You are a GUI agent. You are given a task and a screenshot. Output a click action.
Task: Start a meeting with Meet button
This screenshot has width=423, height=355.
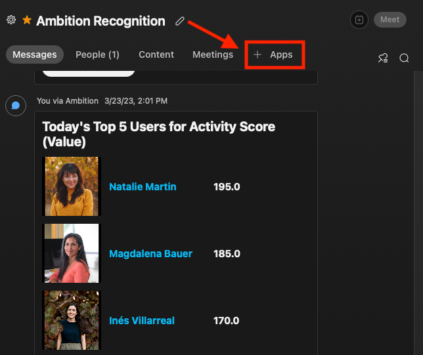pyautogui.click(x=390, y=20)
